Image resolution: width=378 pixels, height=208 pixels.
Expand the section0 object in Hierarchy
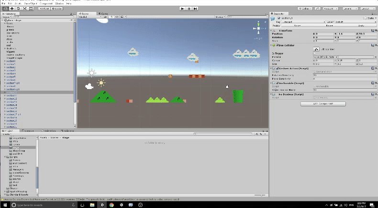pyautogui.click(x=5, y=61)
